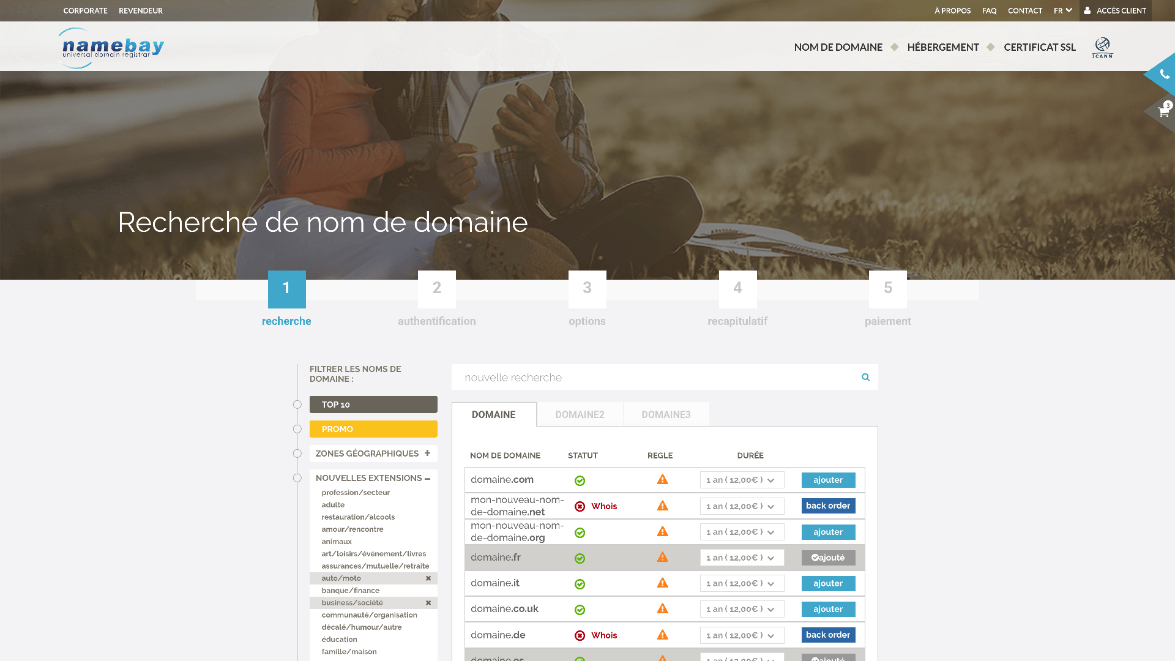This screenshot has width=1175, height=661.
Task: Select the yellow PROMO filter
Action: click(373, 429)
